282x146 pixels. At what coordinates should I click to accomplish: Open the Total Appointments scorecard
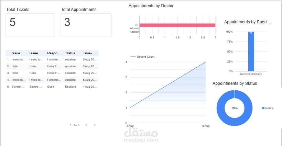point(86,25)
